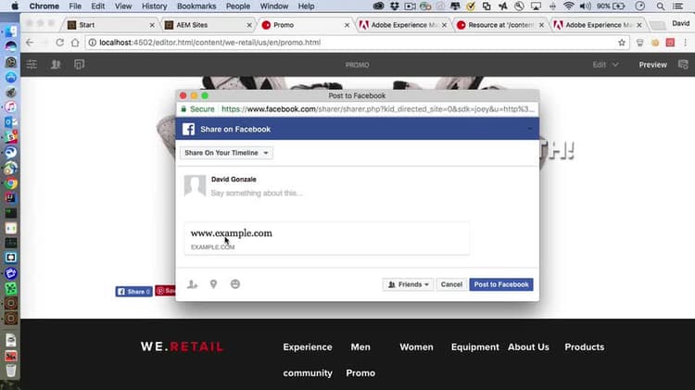
Task: Open the People menu
Action: (238, 6)
